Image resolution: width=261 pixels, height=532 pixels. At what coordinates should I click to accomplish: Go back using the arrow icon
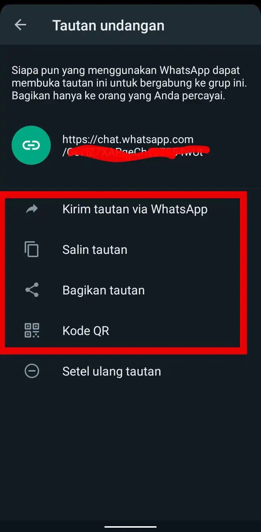tap(20, 25)
